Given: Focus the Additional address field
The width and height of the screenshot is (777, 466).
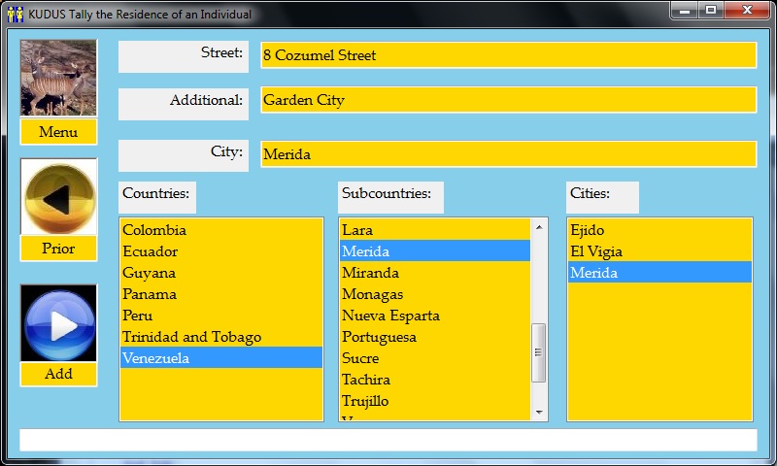Looking at the screenshot, I should (508, 100).
